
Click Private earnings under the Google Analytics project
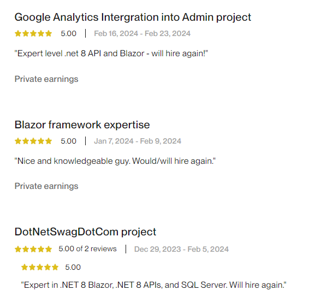pos(46,79)
